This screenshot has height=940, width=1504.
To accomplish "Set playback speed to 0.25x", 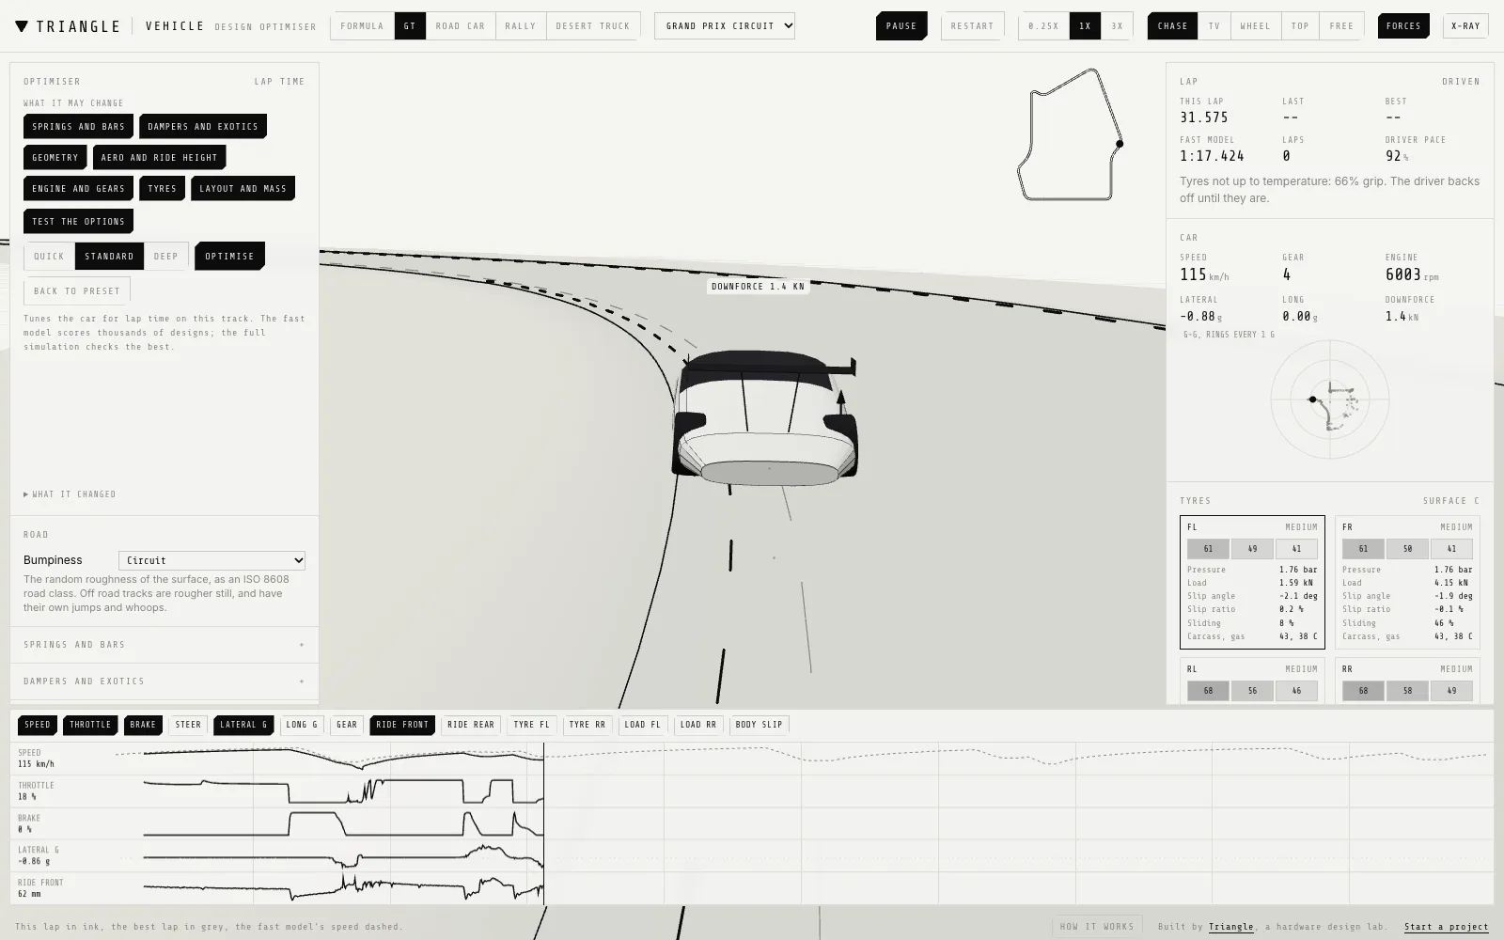I will pyautogui.click(x=1043, y=26).
